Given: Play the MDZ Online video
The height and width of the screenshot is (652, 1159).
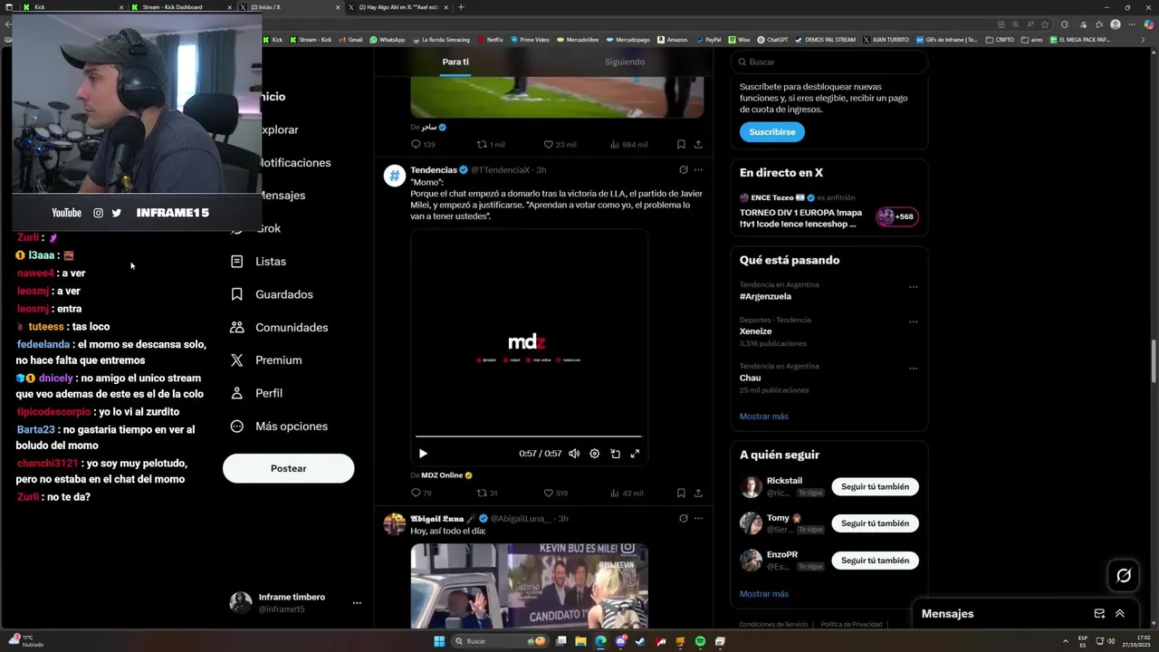Looking at the screenshot, I should (x=423, y=454).
